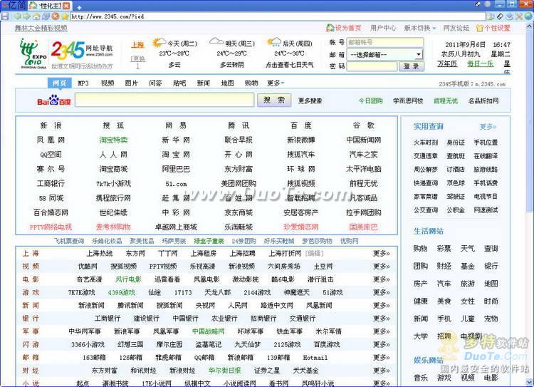Click the 2345 网址导航 logo

point(82,50)
